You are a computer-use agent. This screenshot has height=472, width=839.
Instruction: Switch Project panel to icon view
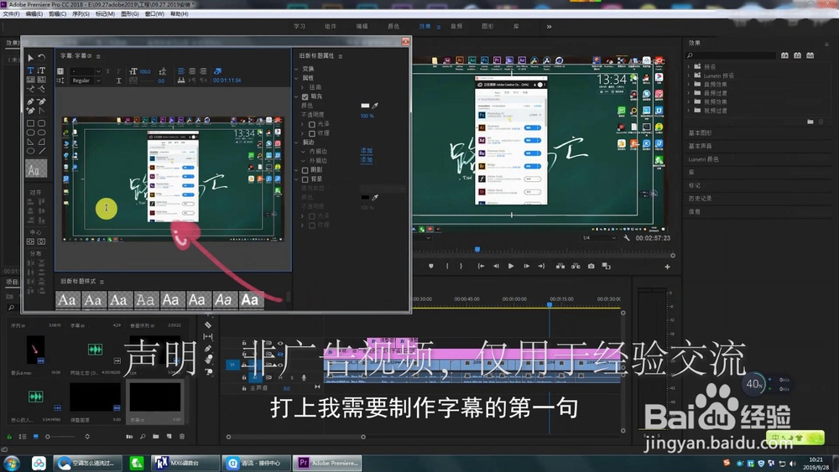coord(36,437)
